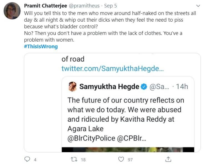Image resolution: width=205 pixels, height=166 pixels.
Task: Like the tweet with the heart icon
Action: (x=121, y=159)
